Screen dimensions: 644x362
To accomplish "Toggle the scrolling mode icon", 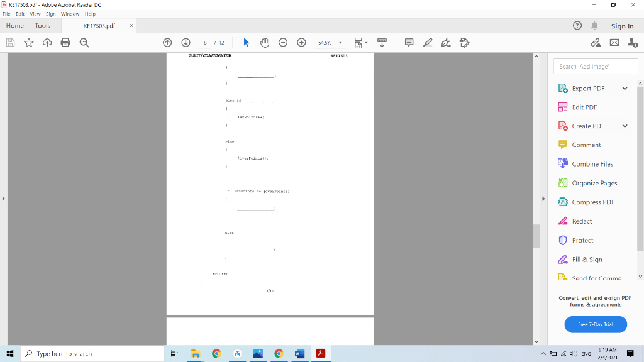I will 382,43.
